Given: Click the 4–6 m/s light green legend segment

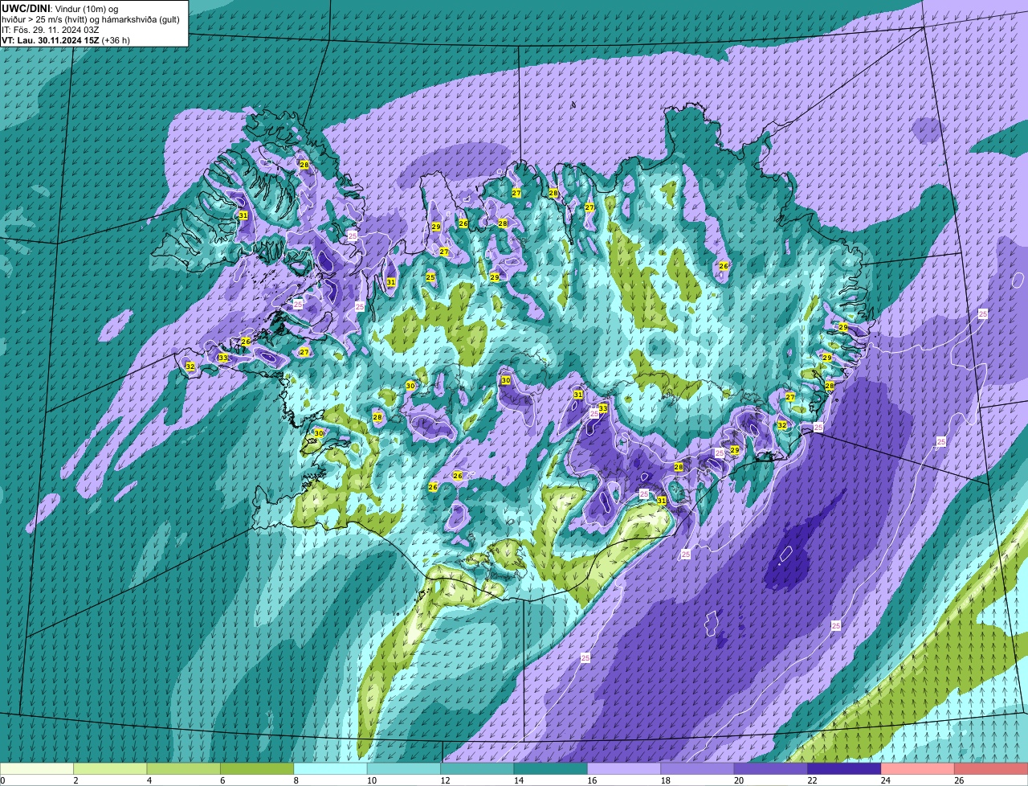Looking at the screenshot, I should pyautogui.click(x=184, y=768).
